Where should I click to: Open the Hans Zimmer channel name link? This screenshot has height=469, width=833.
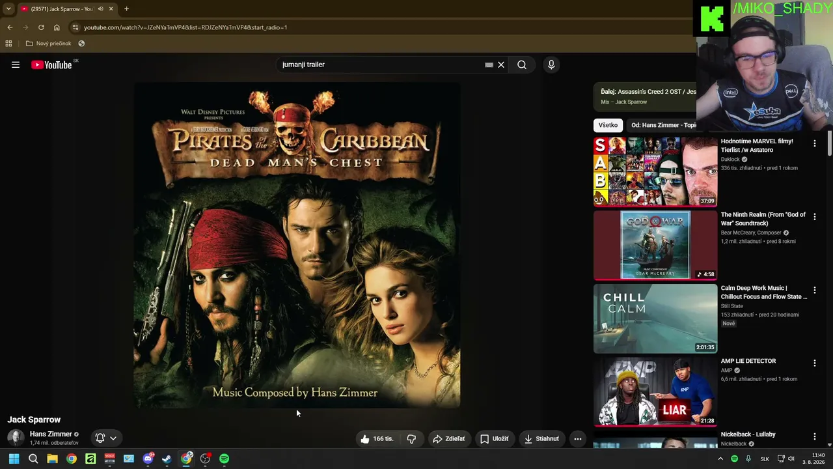pyautogui.click(x=51, y=434)
